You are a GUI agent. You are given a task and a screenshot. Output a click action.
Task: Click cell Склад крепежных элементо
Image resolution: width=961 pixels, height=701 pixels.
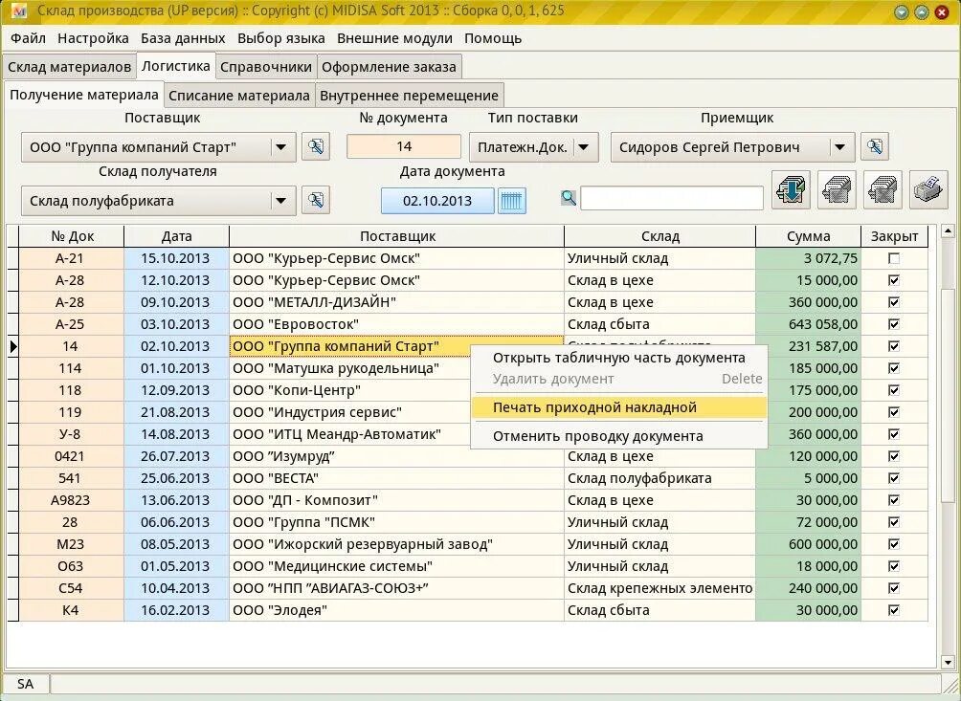point(660,588)
